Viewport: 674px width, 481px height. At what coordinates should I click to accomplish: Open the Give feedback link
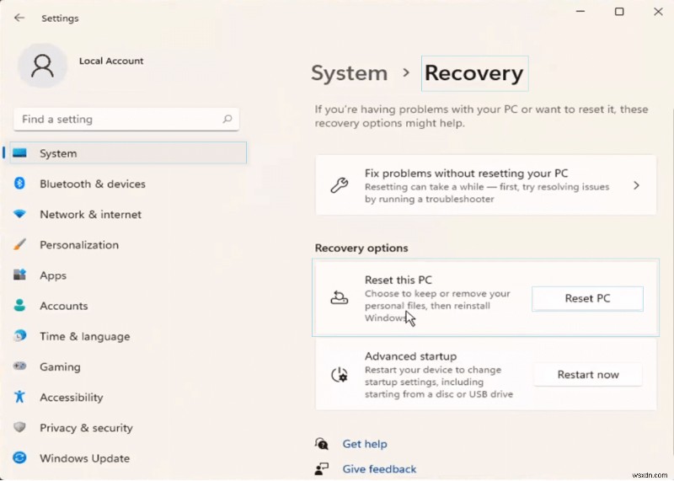(x=379, y=468)
